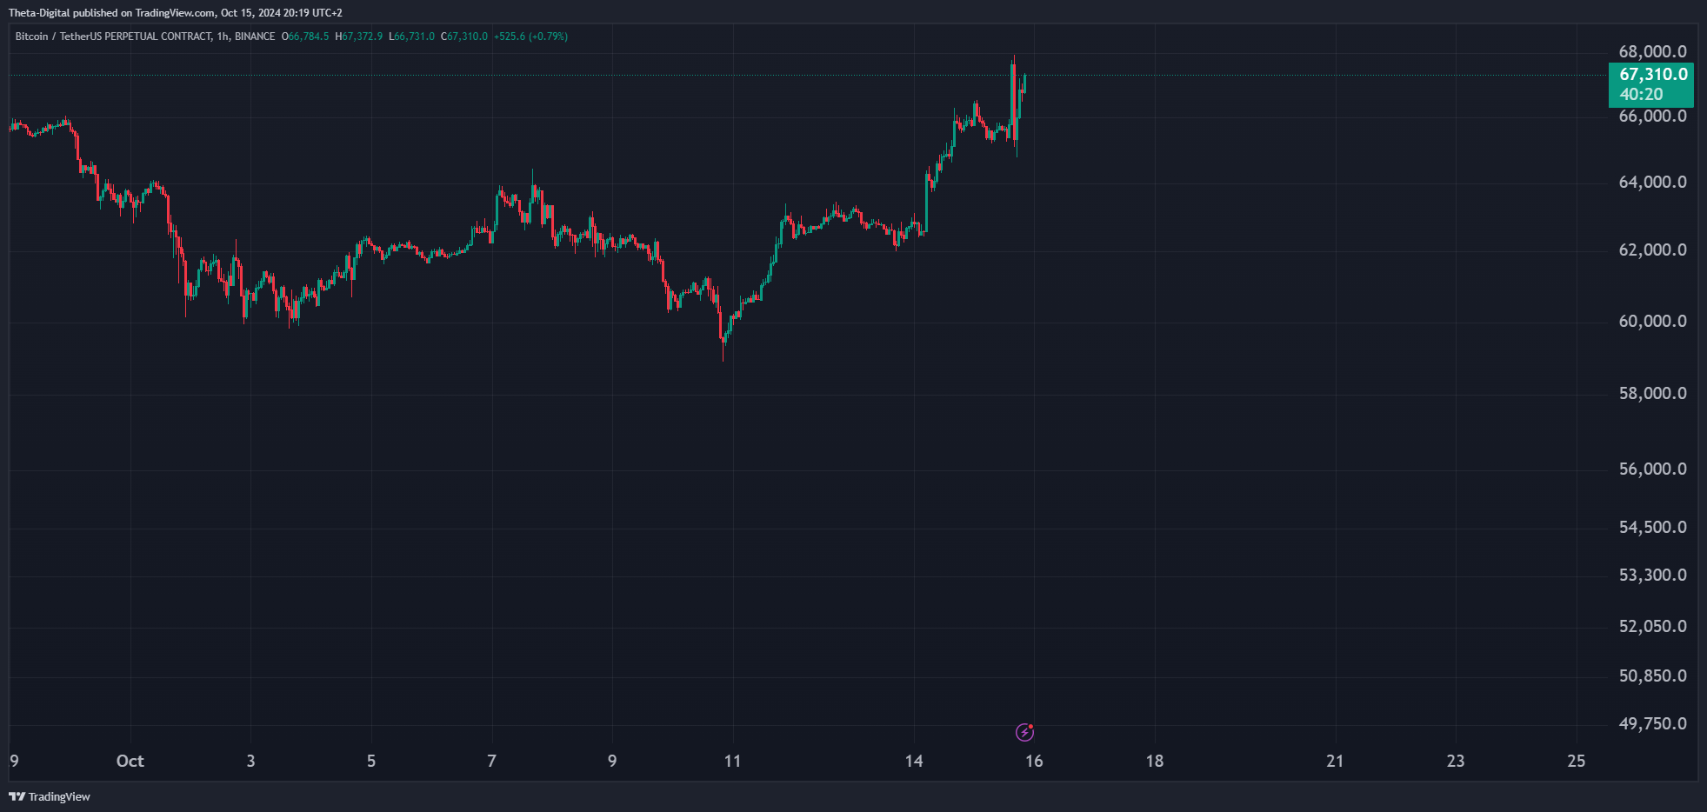
Task: Click the published-by Theta-Digital header text
Action: click(x=175, y=13)
